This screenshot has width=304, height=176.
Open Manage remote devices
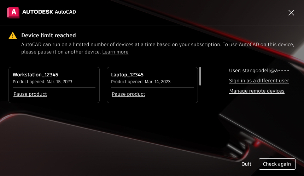257,91
